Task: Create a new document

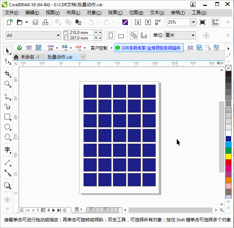Action: click(10, 22)
